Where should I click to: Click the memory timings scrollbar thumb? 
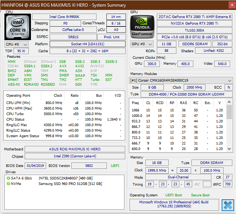tap(229, 112)
